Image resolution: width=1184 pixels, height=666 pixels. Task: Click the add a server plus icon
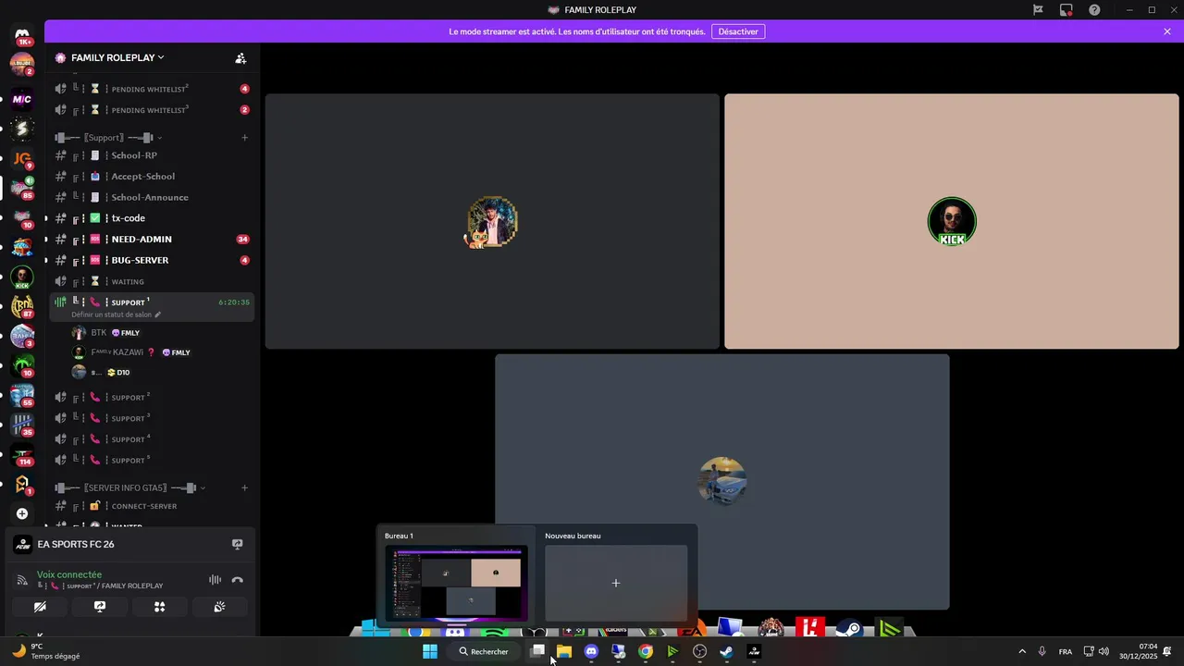(x=22, y=513)
